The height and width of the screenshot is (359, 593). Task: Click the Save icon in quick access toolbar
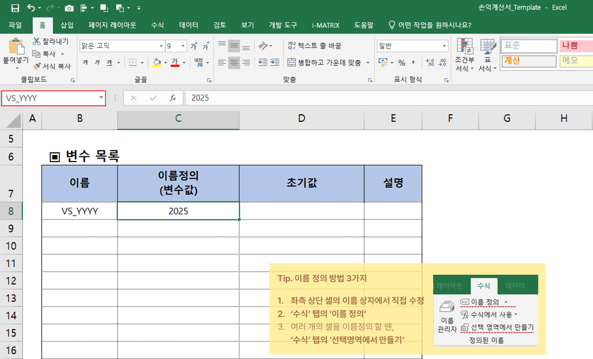(x=15, y=8)
